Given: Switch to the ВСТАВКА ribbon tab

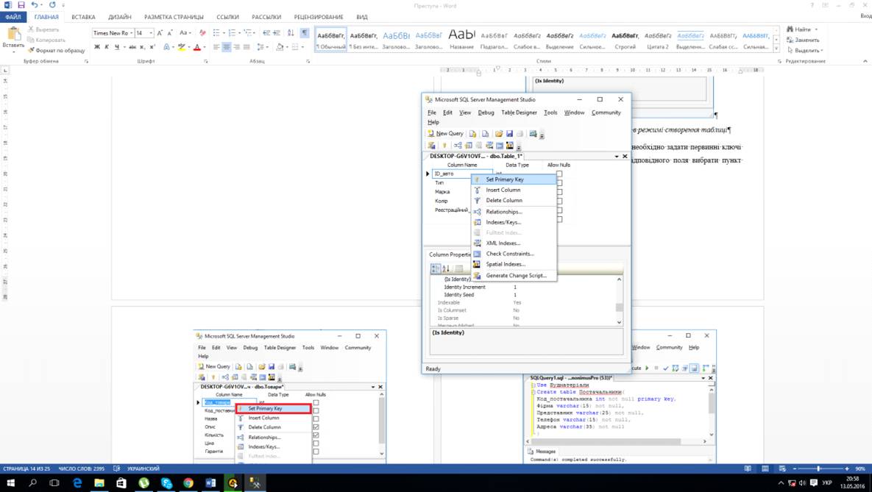Looking at the screenshot, I should coord(83,17).
